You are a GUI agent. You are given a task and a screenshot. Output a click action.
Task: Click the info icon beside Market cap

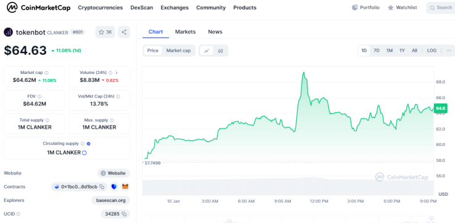46,73
